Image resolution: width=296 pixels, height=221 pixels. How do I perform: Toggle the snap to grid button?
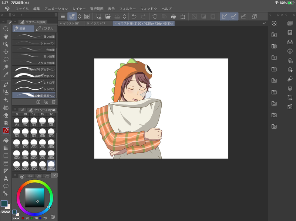tap(243, 16)
